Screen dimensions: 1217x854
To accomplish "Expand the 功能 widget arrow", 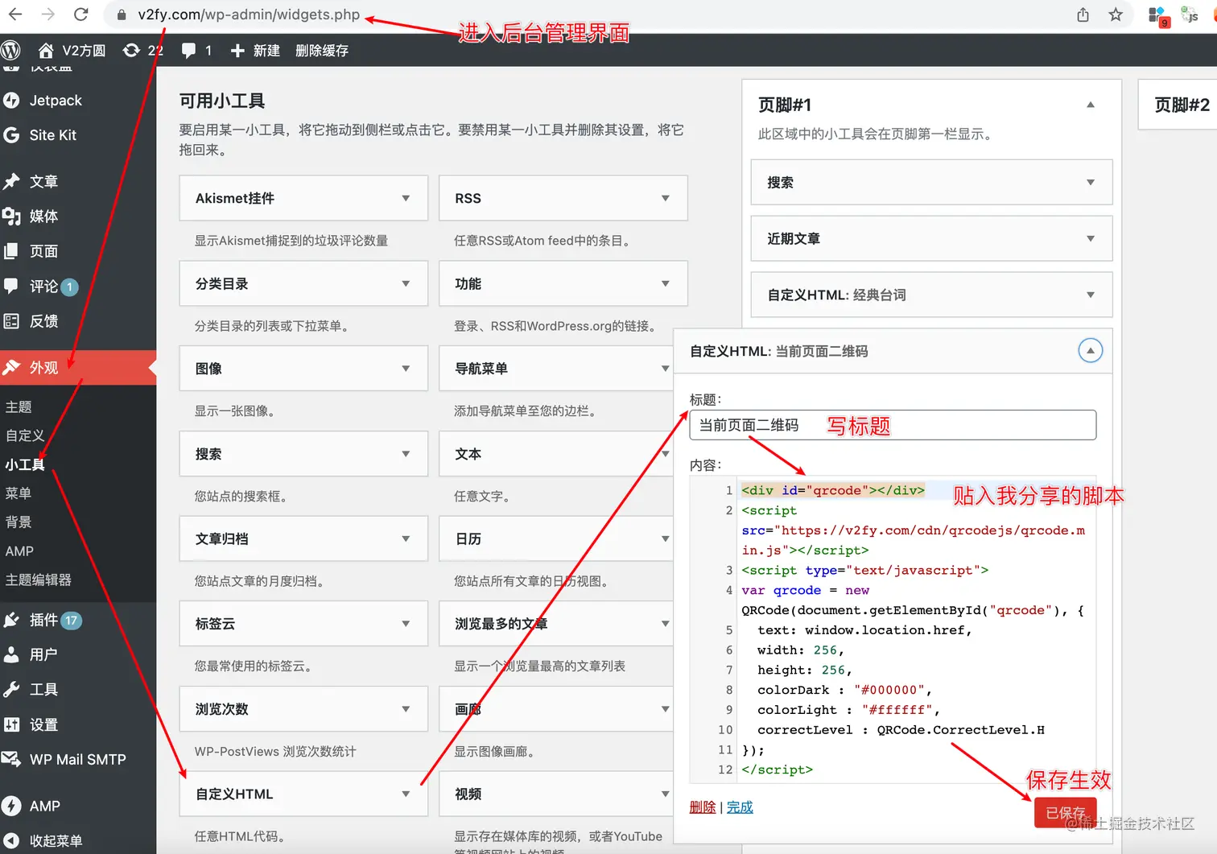I will [665, 283].
